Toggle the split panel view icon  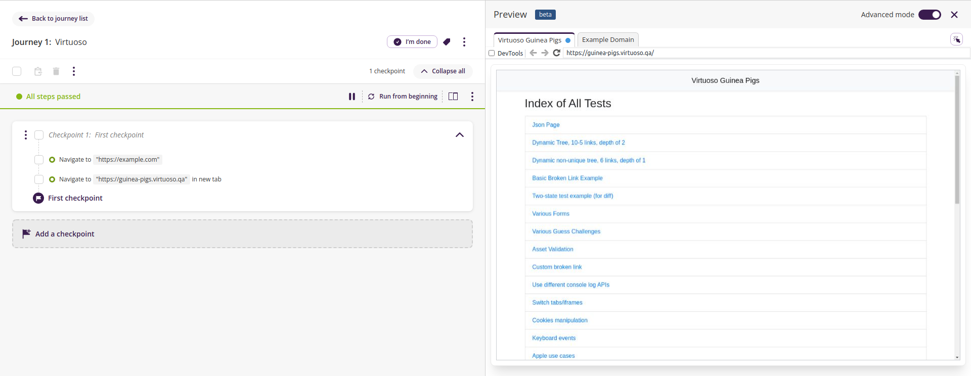(x=453, y=97)
